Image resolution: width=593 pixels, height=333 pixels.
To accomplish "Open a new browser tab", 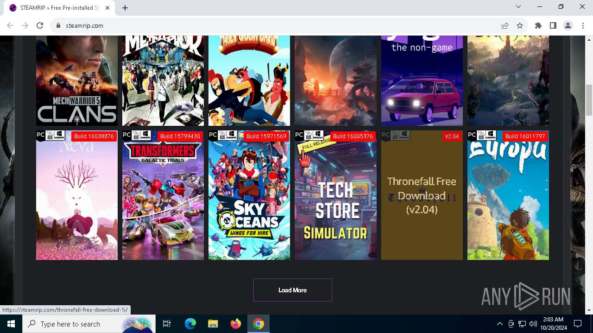I will pyautogui.click(x=125, y=7).
